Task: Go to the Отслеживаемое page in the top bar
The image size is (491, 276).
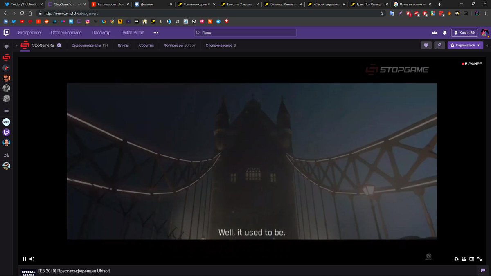Action: [66, 32]
